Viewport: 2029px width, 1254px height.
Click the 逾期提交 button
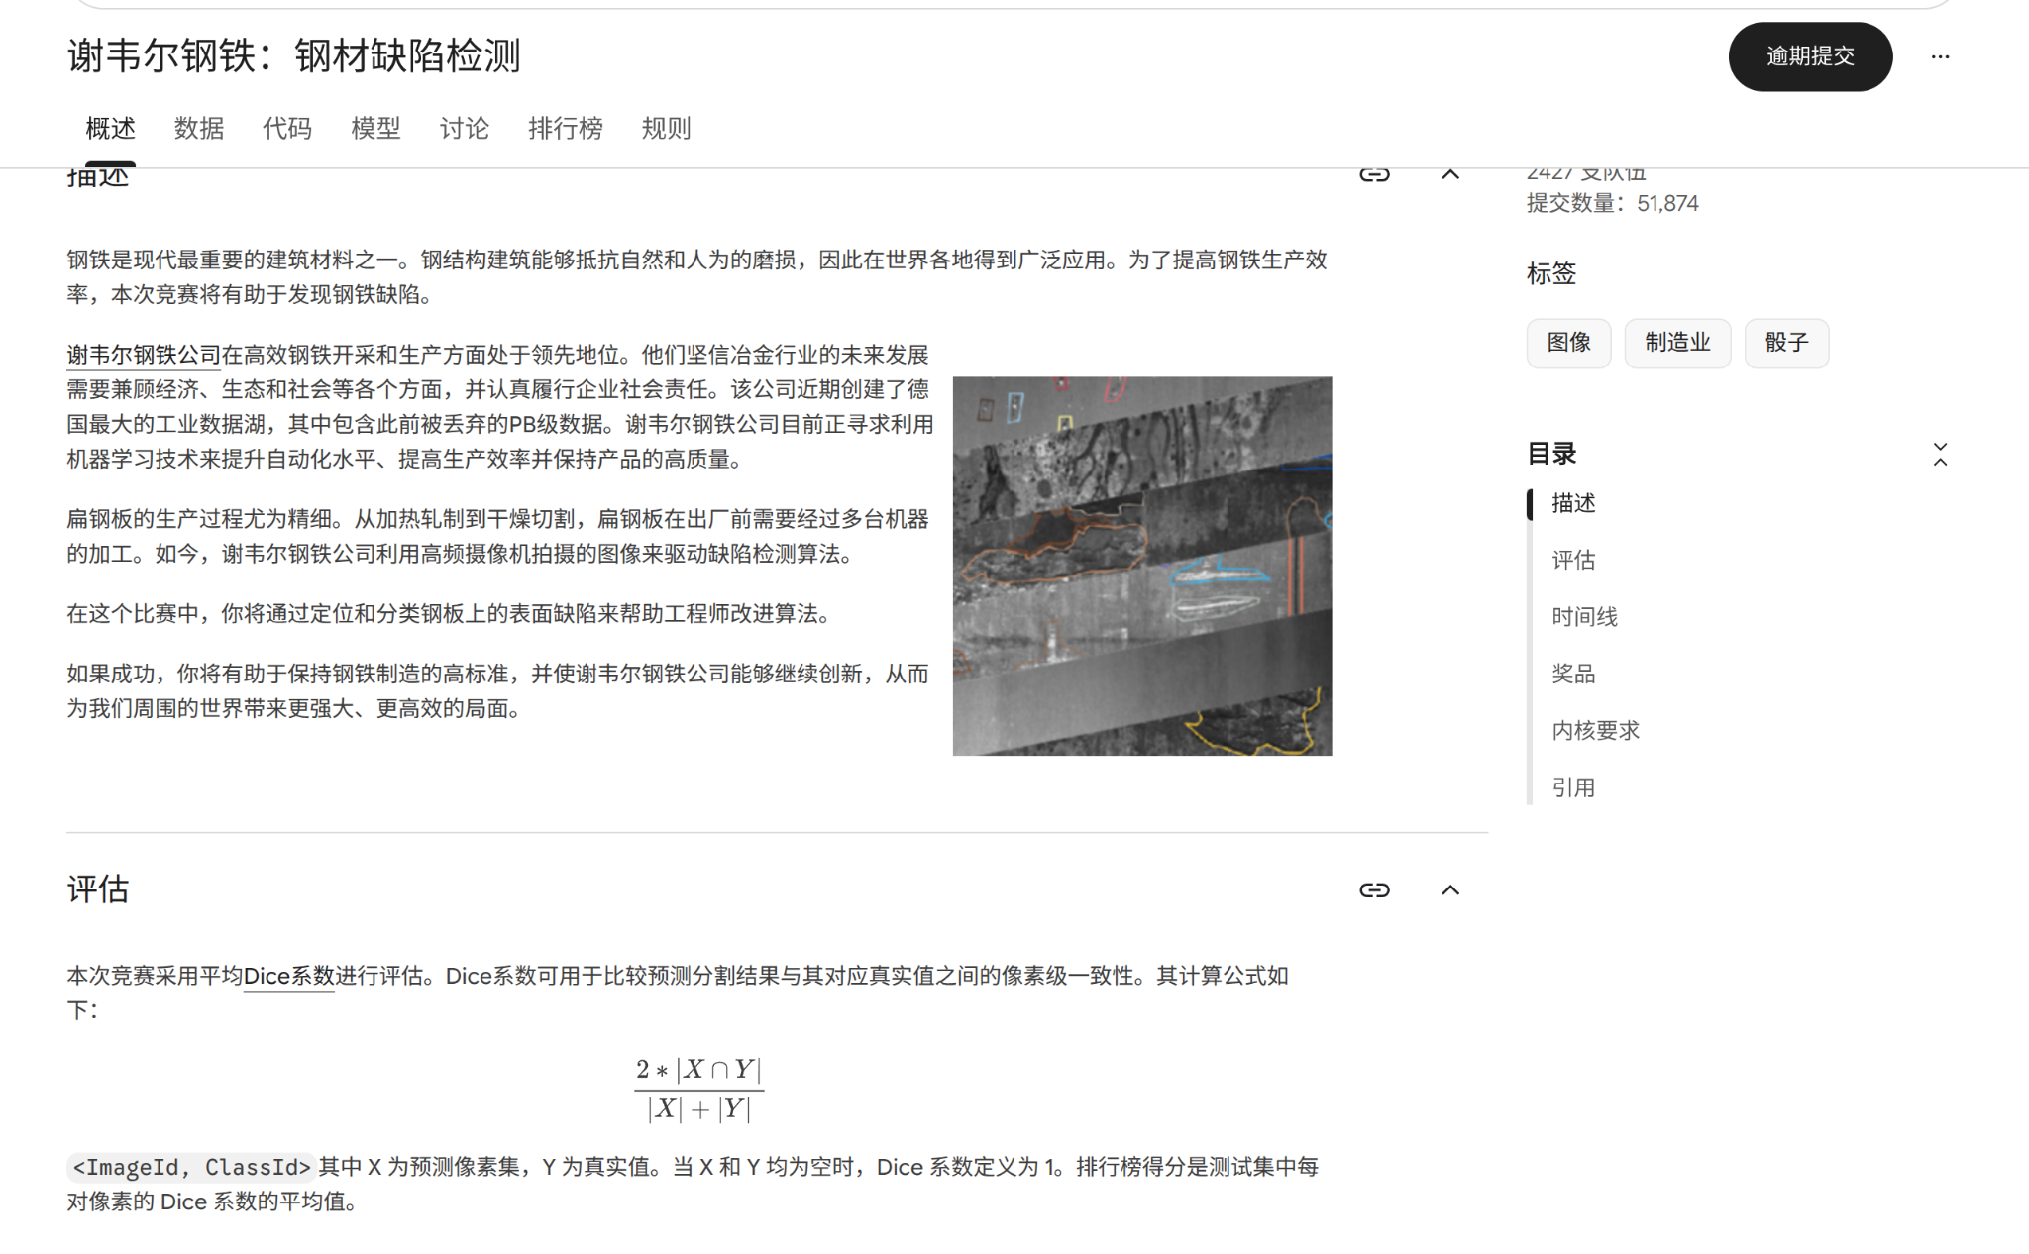pyautogui.click(x=1810, y=56)
